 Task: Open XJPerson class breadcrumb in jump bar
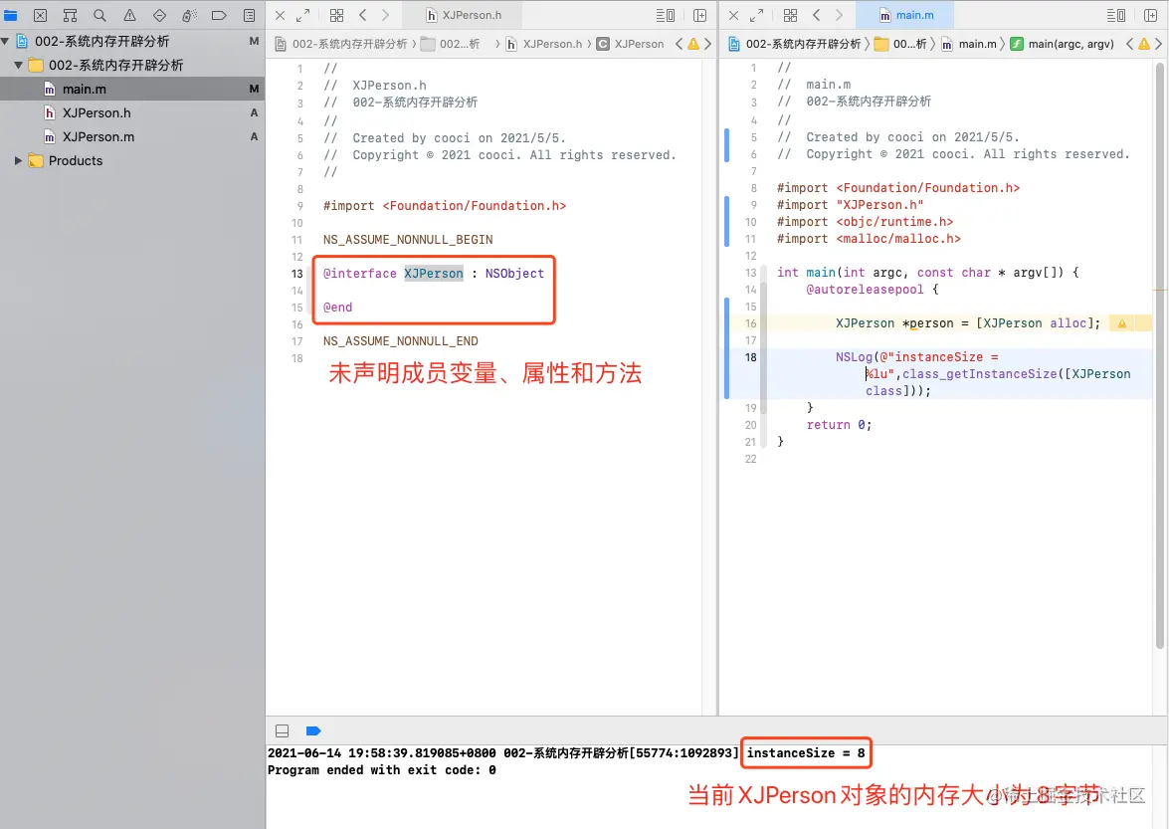pos(630,44)
